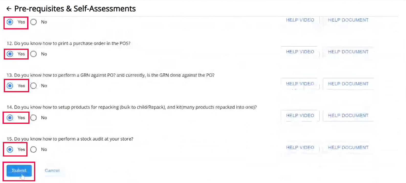Select Yes for question 15 stock audit
Screen dimensions: 406x183
pos(10,150)
